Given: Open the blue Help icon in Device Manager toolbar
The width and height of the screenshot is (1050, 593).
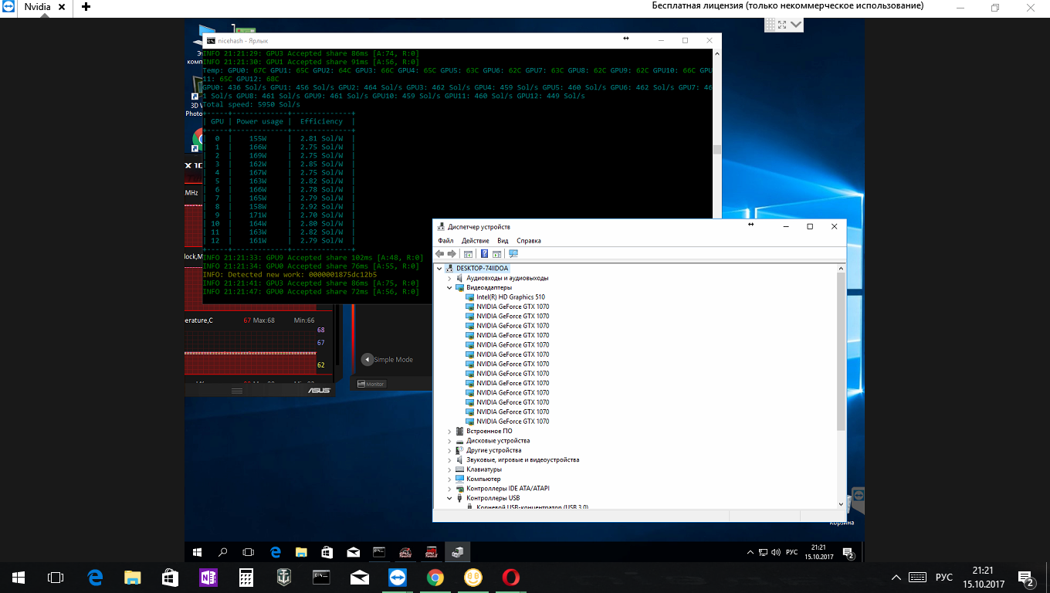Looking at the screenshot, I should (484, 253).
